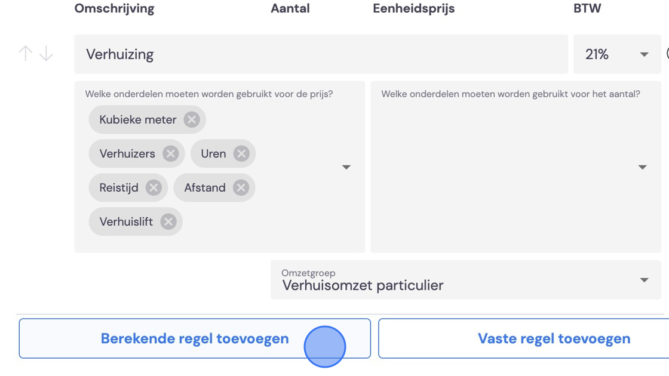Move the Verhuizing row down

(x=46, y=54)
